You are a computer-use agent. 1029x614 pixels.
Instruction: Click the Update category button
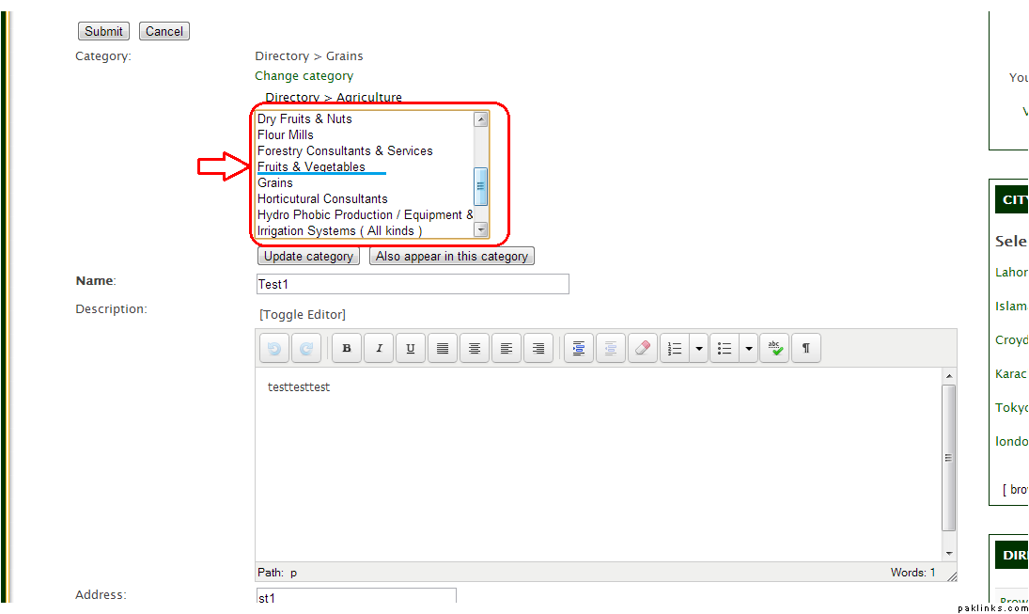(308, 257)
